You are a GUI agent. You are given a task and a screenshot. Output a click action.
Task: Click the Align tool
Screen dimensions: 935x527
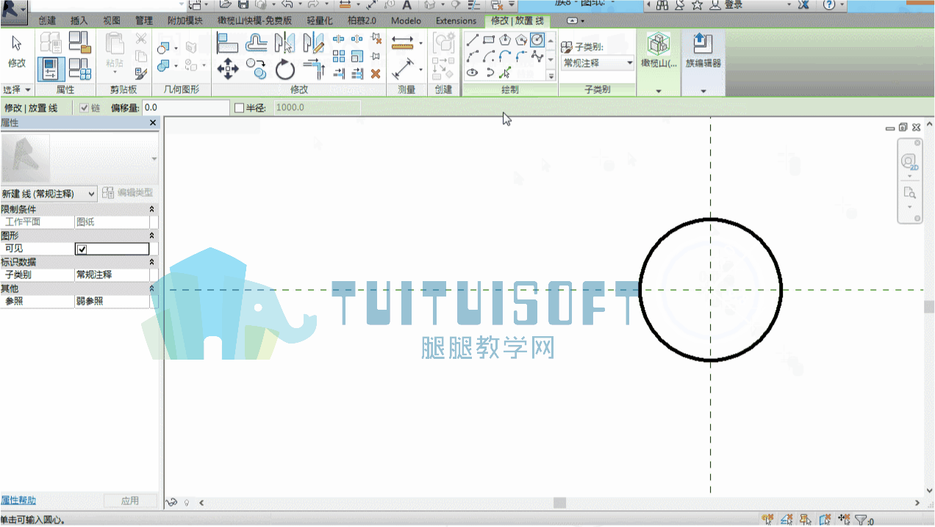(x=227, y=43)
